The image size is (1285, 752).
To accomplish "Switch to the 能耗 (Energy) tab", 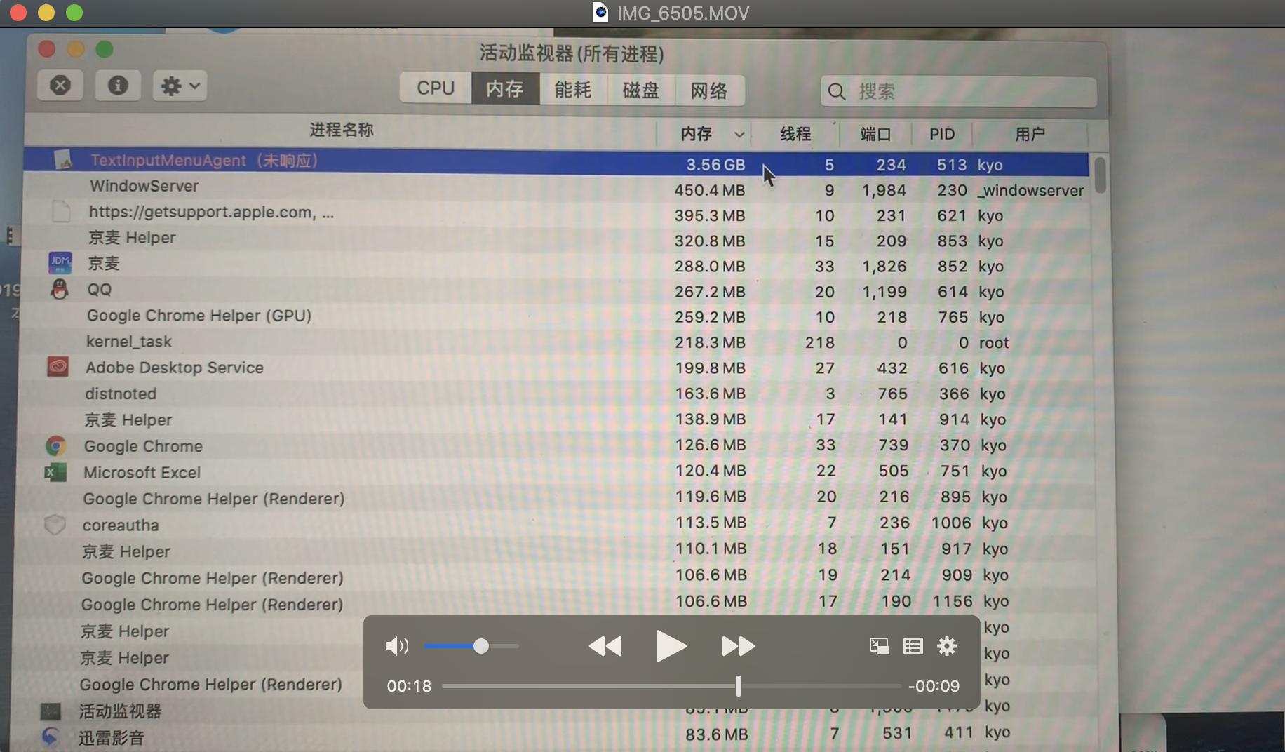I will tap(572, 90).
